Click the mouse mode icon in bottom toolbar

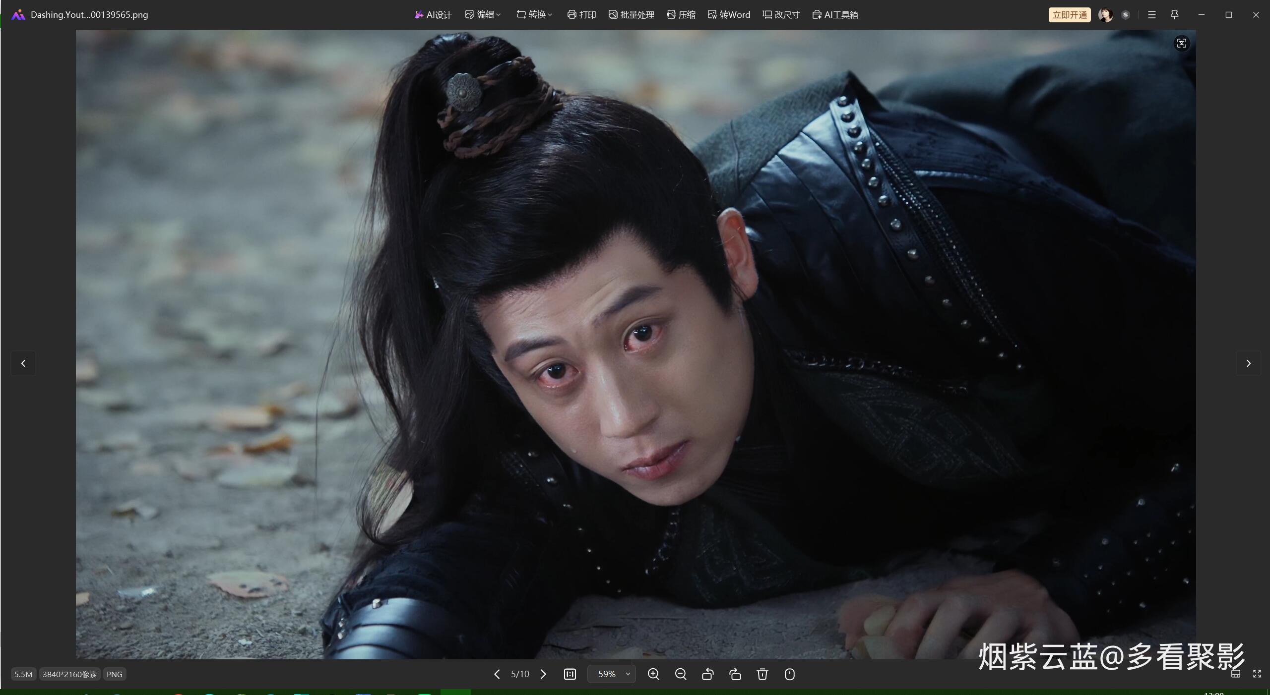[x=790, y=674]
